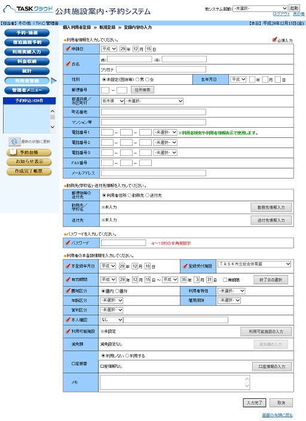
Task: Click 入力完了 button
Action: (255, 402)
